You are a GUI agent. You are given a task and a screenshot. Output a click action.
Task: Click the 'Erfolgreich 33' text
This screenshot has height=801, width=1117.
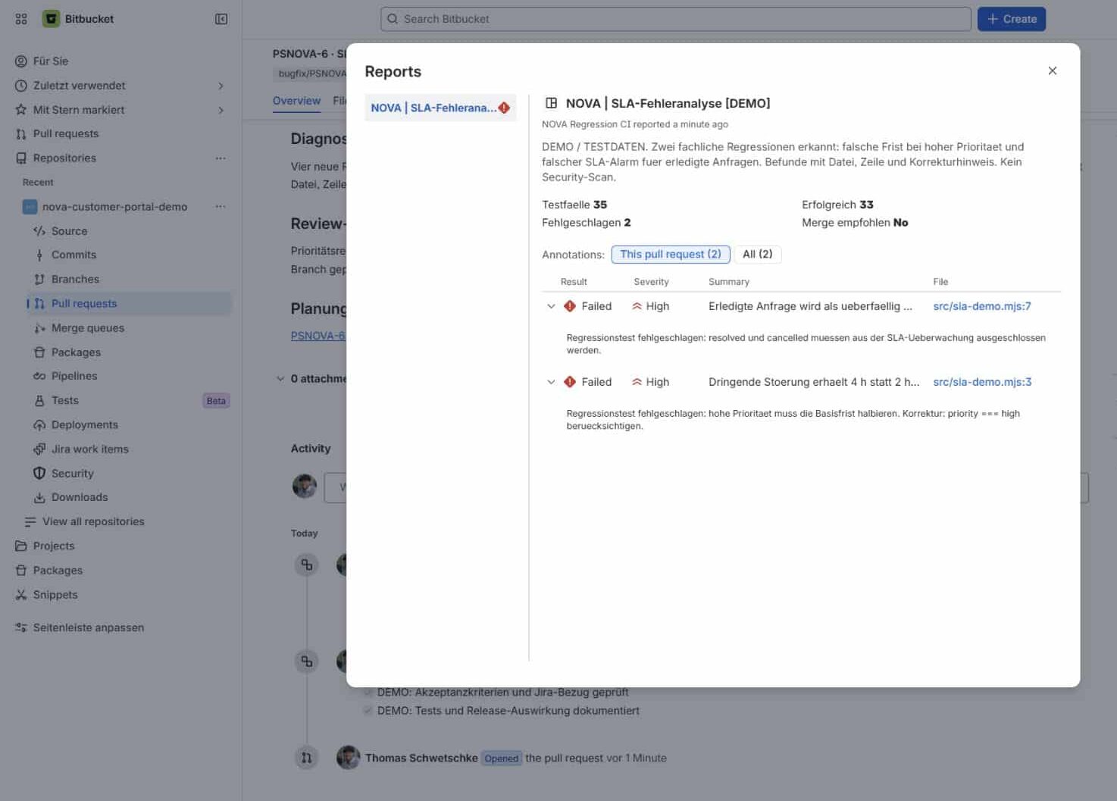tap(837, 205)
